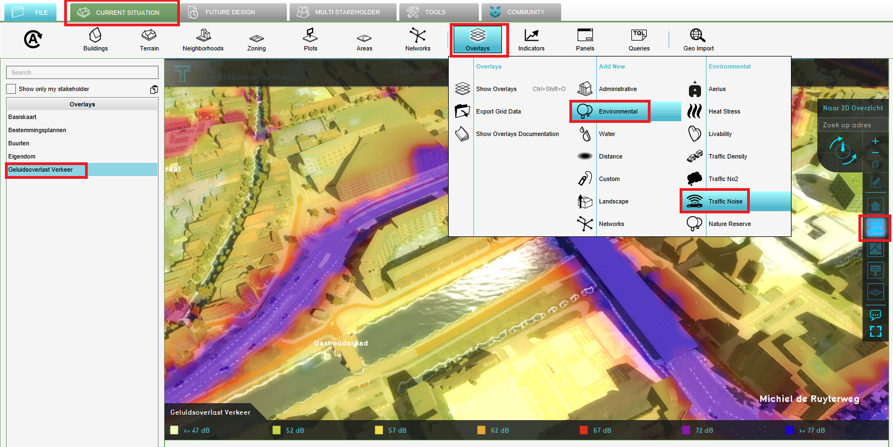Click the map zoom in plus button
Viewport: 893px width, 447px height.
tap(875, 142)
